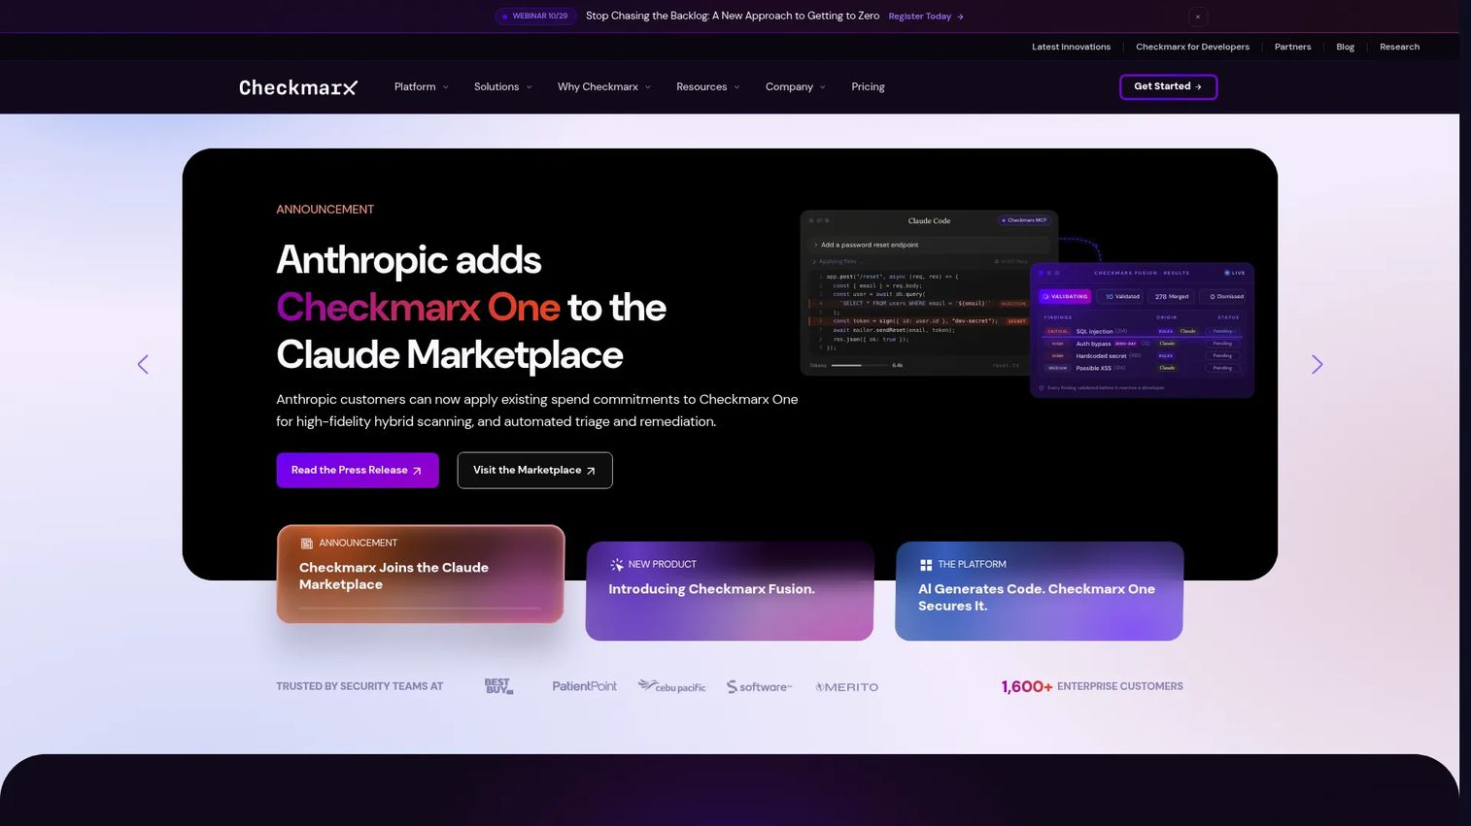Open the Research link
Screen dimensions: 1471x826
[1399, 47]
